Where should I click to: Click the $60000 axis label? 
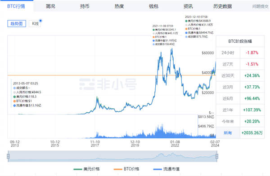coord(208,53)
